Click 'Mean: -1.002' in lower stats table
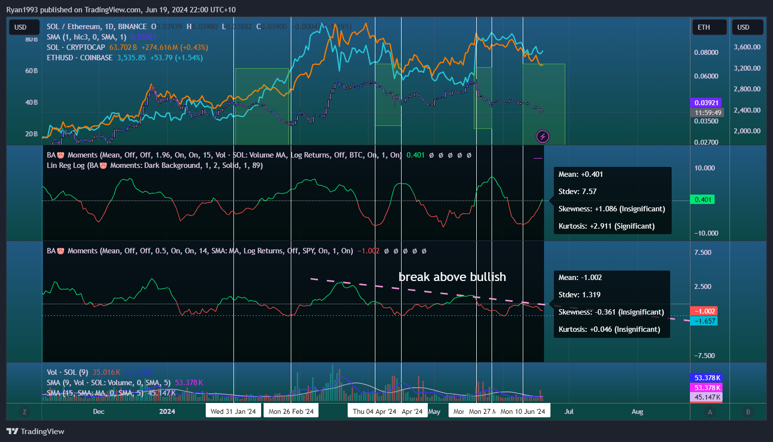The height and width of the screenshot is (442, 773). (580, 278)
